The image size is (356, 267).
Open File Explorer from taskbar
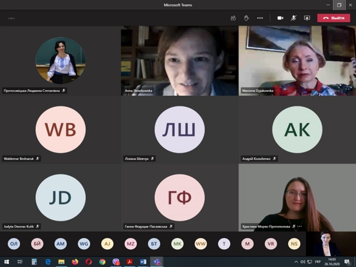pos(61,262)
